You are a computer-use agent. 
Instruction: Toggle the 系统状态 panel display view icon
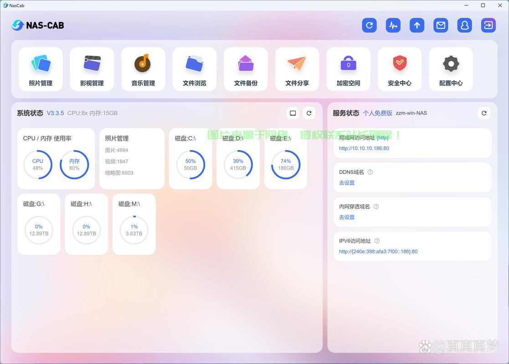(293, 113)
